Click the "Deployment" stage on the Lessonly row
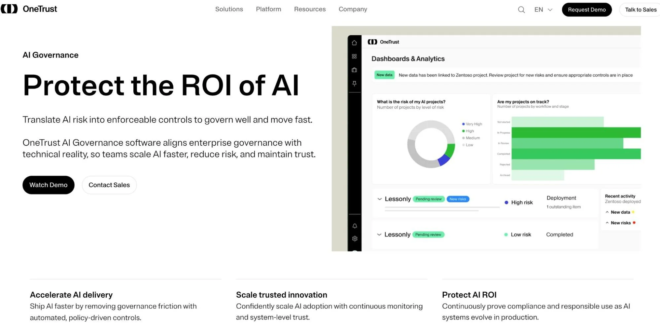The width and height of the screenshot is (660, 327). point(561,198)
